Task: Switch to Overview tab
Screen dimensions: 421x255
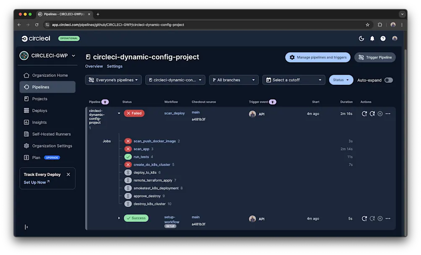Action: click(94, 66)
